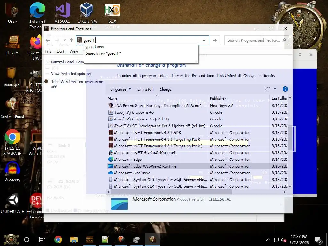Click the Back arrow in Programs and Features
Viewport: 328px width, 246px height.
point(48,40)
